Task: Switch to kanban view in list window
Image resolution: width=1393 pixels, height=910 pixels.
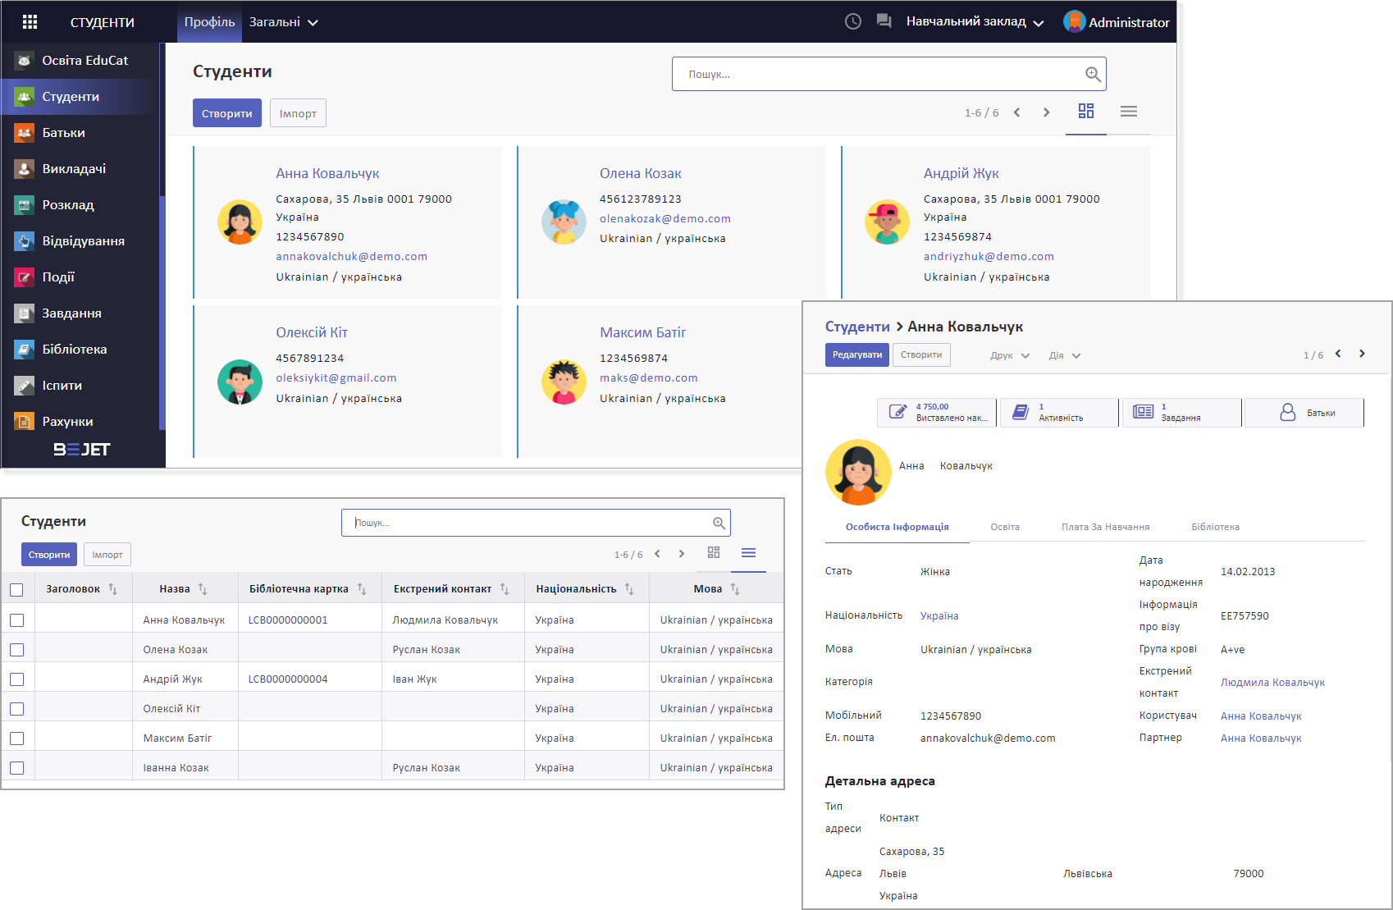Action: coord(714,552)
